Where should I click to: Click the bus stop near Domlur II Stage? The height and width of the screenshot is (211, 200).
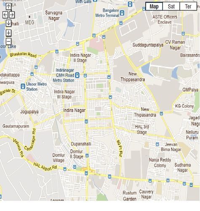(87, 155)
